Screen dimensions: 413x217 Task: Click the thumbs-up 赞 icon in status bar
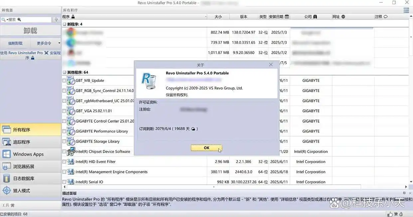click(390, 214)
